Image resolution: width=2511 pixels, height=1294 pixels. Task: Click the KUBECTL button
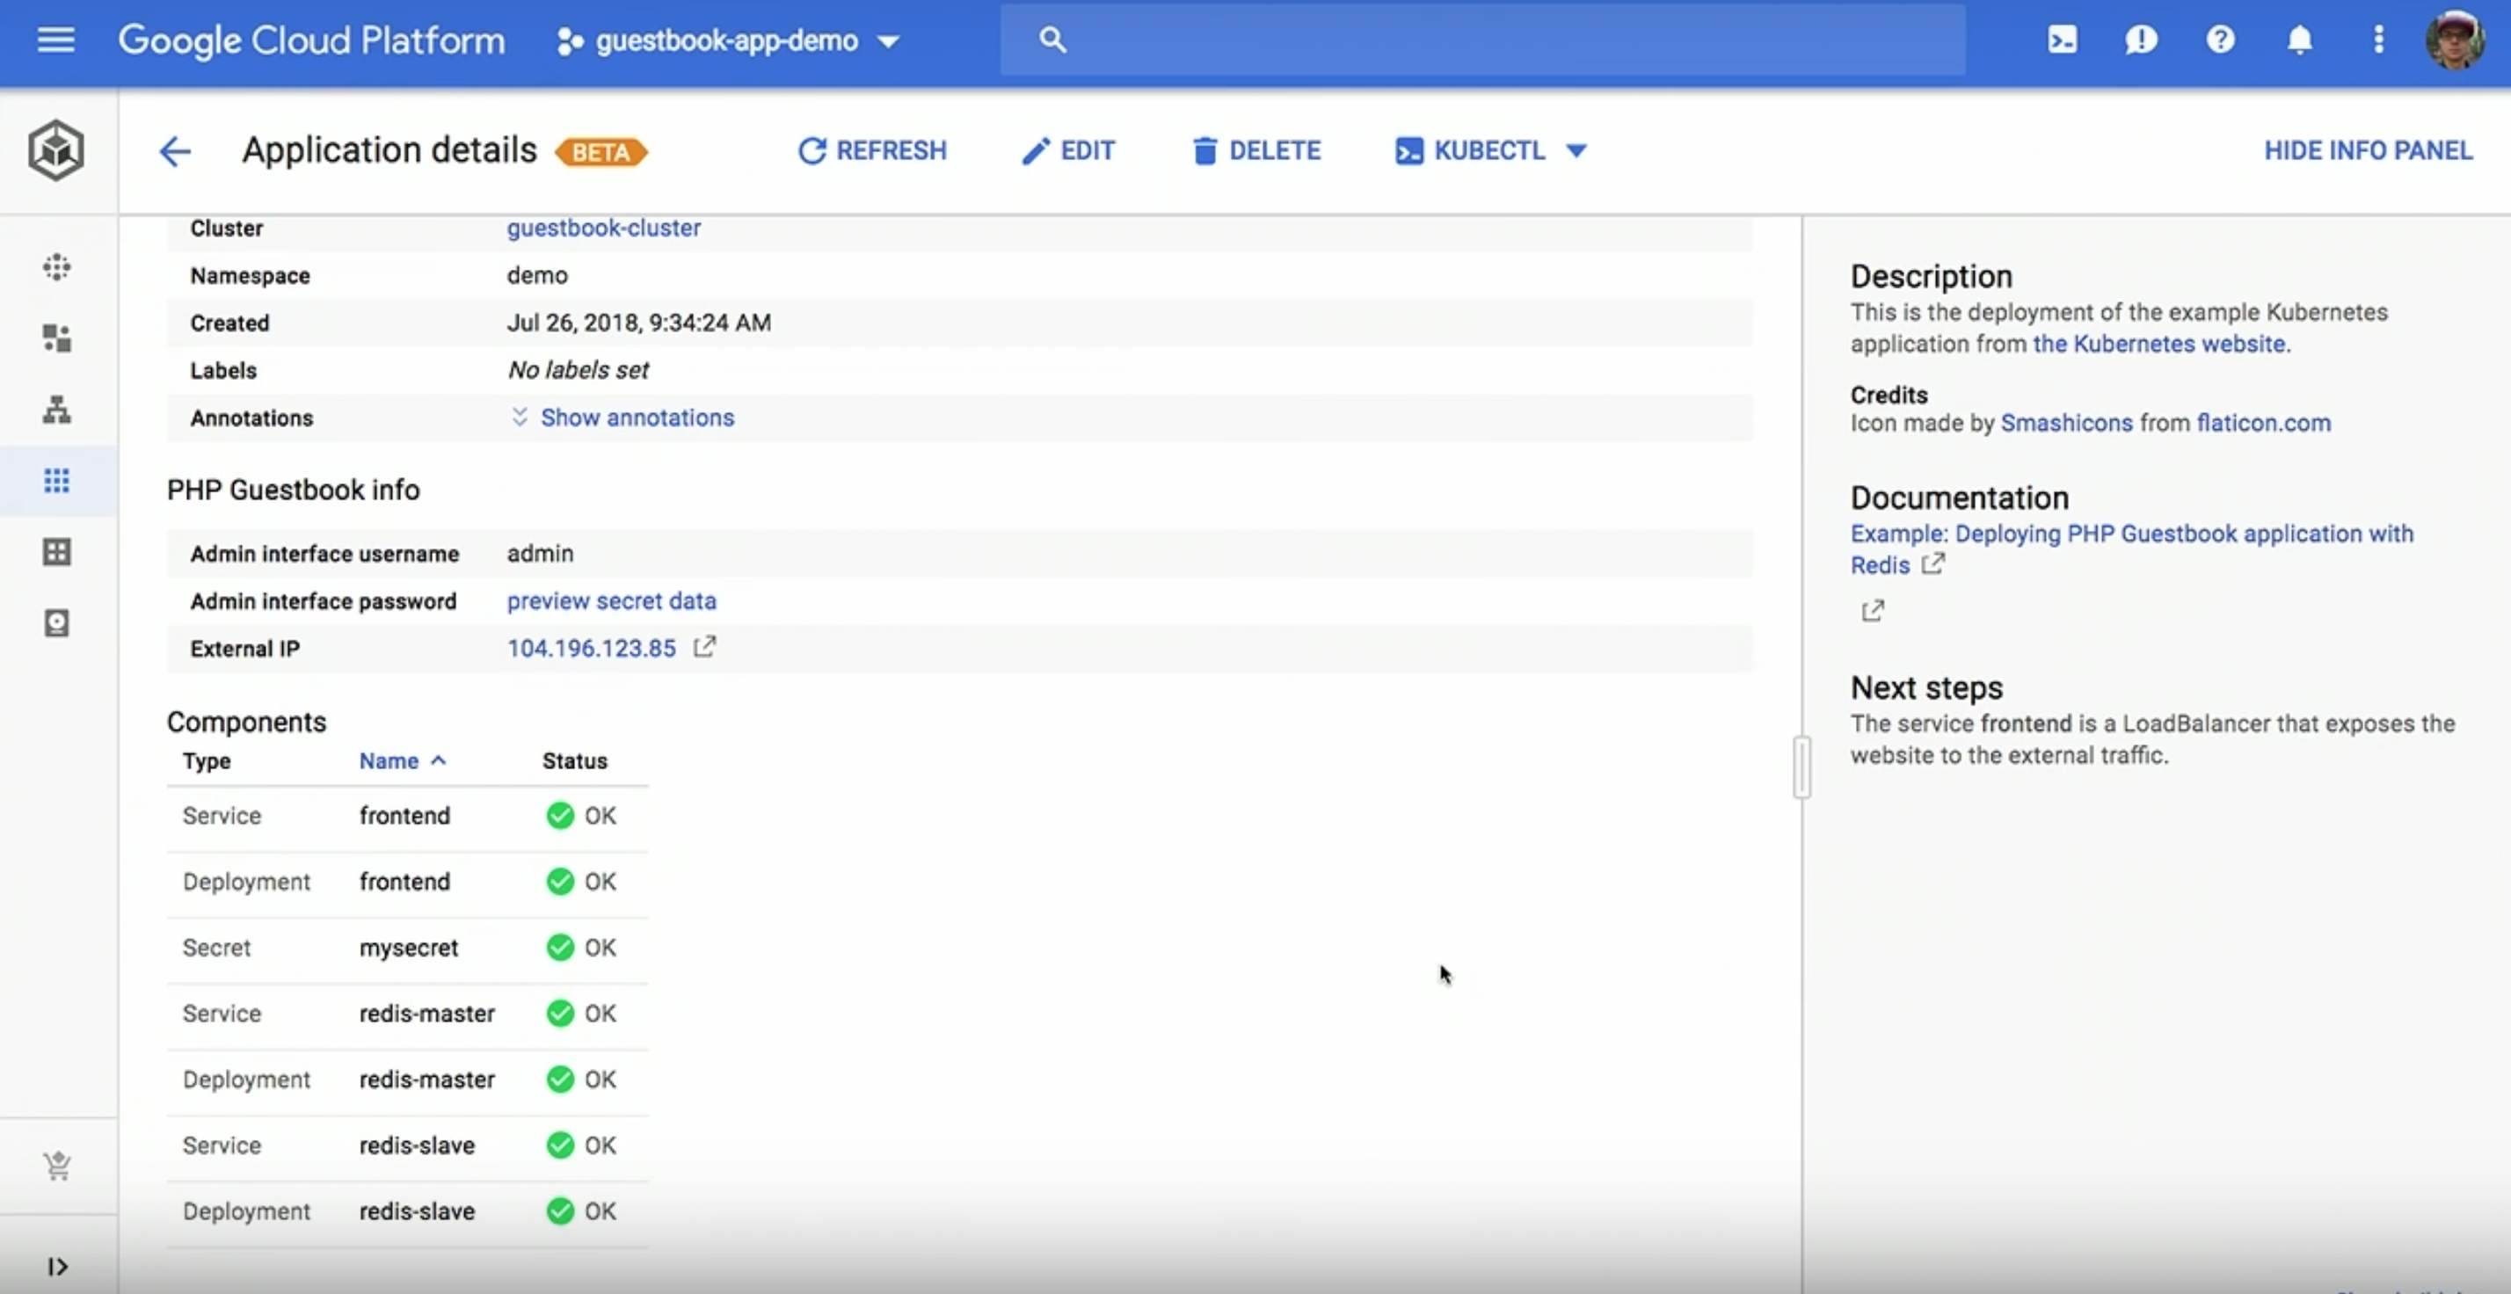pos(1470,150)
